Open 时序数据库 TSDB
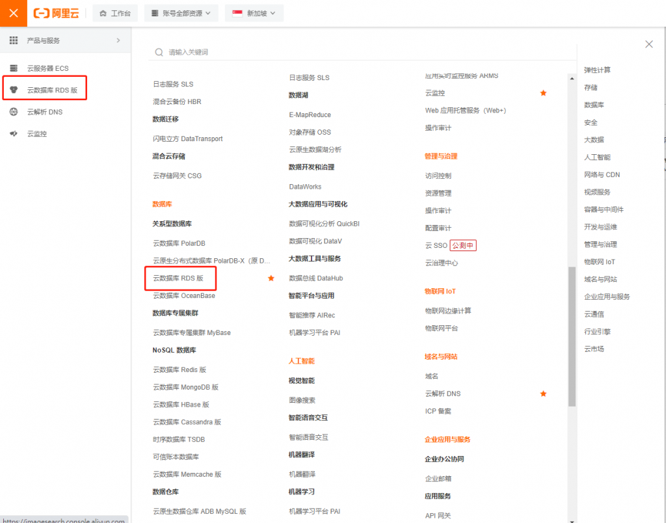This screenshot has height=523, width=666. coord(179,439)
